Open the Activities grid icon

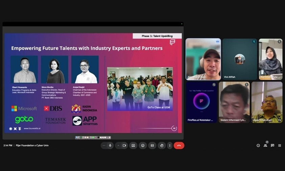280,145
